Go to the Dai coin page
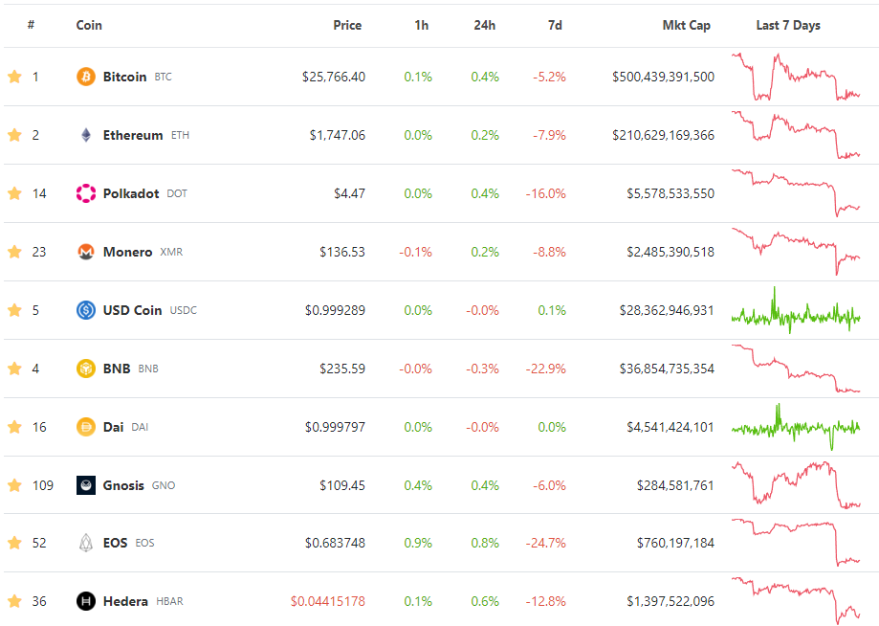879x626 pixels. (113, 427)
